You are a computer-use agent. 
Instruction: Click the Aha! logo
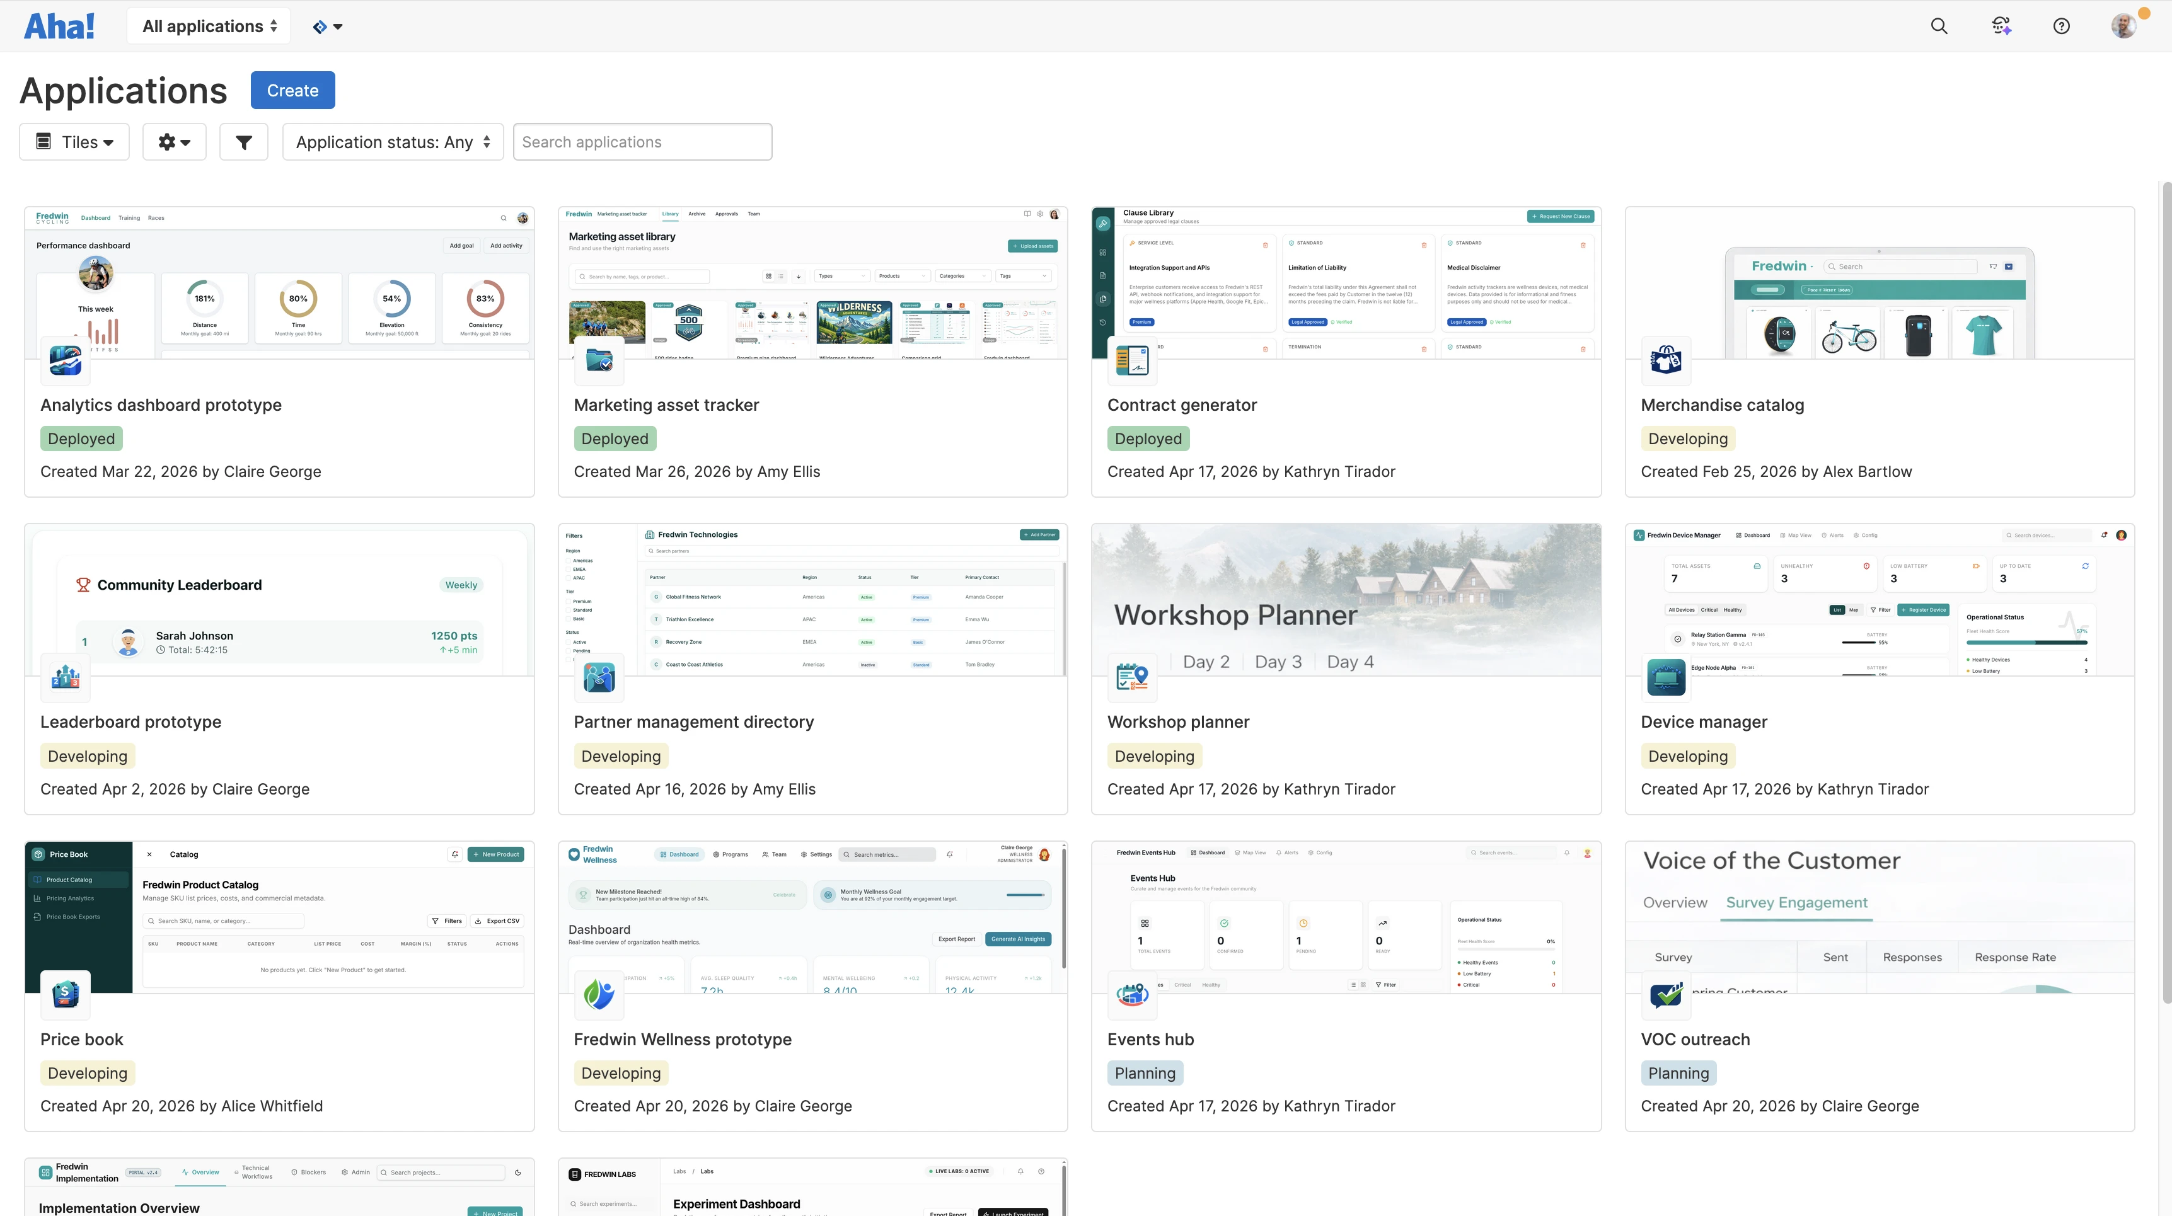pos(59,26)
